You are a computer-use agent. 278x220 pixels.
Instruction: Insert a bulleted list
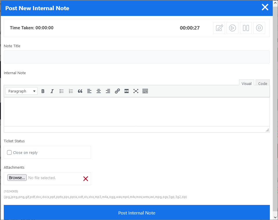62,91
